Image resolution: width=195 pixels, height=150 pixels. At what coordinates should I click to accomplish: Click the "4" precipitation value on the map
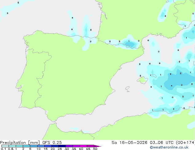(172, 86)
